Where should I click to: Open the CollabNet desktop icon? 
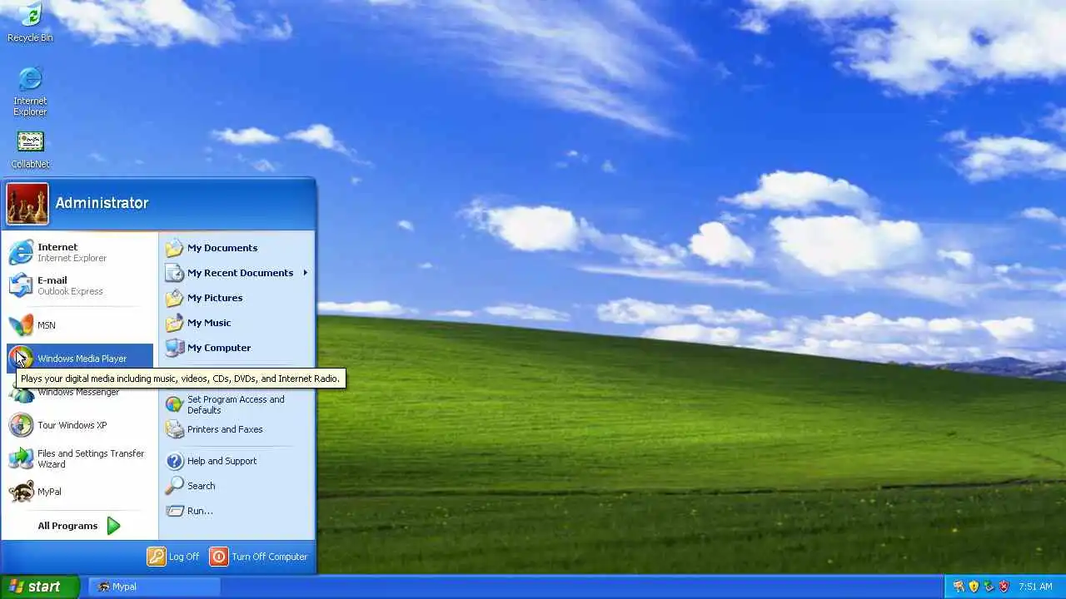coord(30,150)
